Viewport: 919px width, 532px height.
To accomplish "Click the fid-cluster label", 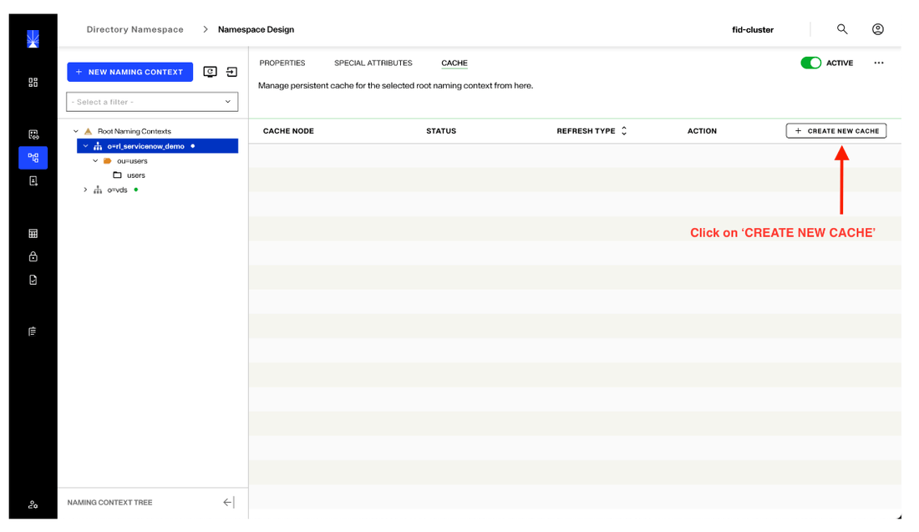I will [x=753, y=29].
